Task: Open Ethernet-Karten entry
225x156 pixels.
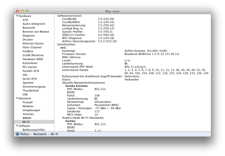Action: click(x=33, y=43)
